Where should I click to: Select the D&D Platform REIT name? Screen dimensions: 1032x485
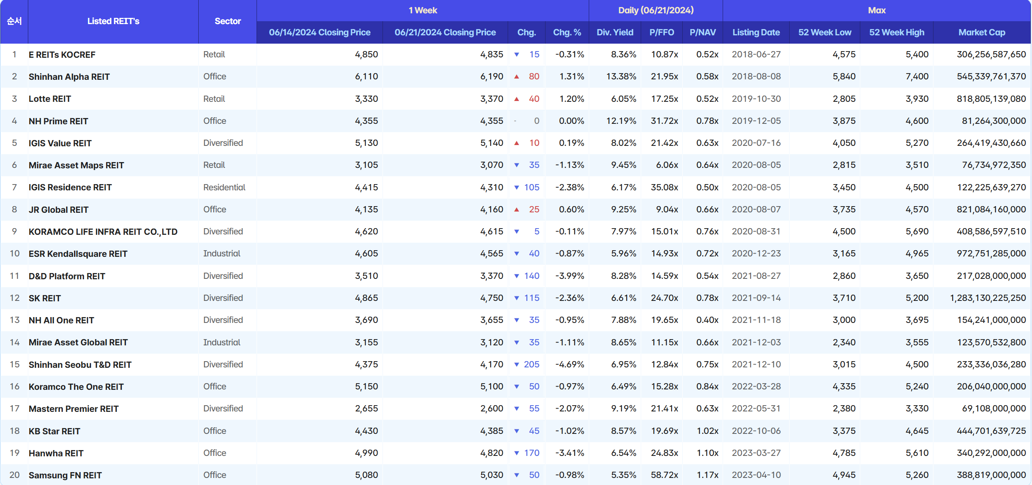67,276
